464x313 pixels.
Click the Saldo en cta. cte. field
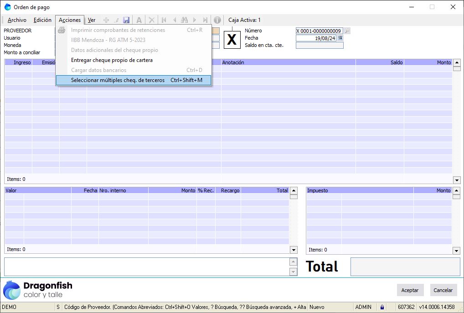(x=320, y=45)
